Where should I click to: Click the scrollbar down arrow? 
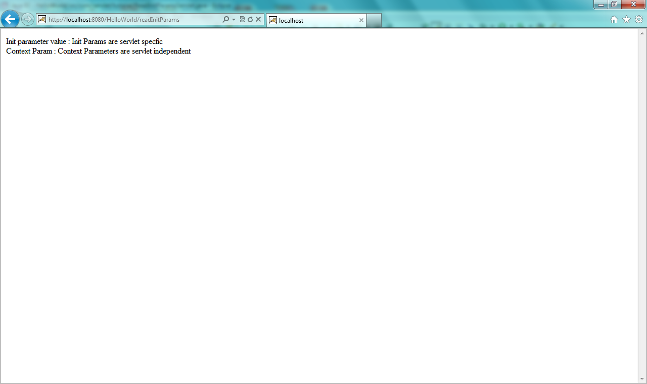tap(642, 379)
